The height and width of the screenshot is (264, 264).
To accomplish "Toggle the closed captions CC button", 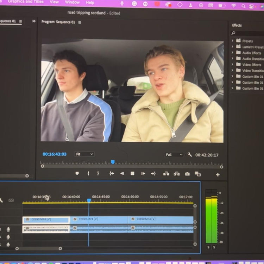I will tap(11, 200).
